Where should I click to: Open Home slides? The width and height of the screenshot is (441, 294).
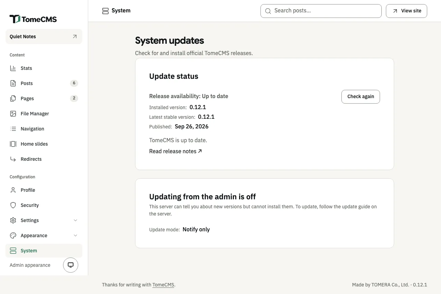[x=44, y=144]
